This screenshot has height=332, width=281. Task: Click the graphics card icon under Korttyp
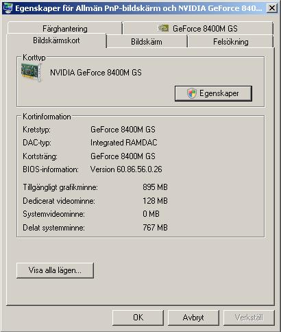tap(32, 72)
